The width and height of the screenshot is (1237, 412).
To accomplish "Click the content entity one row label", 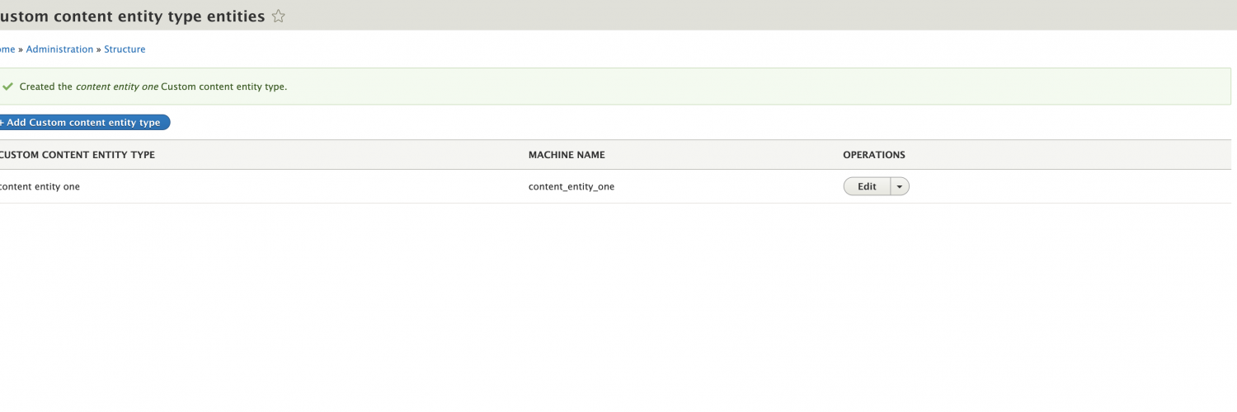I will click(39, 187).
